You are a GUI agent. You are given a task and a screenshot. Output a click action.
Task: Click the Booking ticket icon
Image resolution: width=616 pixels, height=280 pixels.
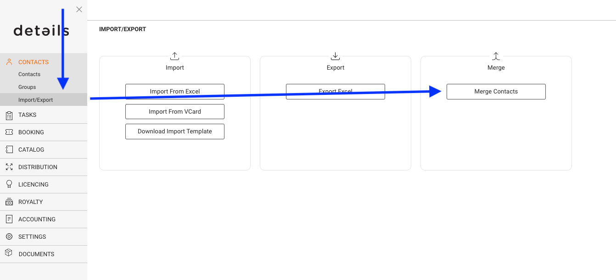[x=9, y=132]
